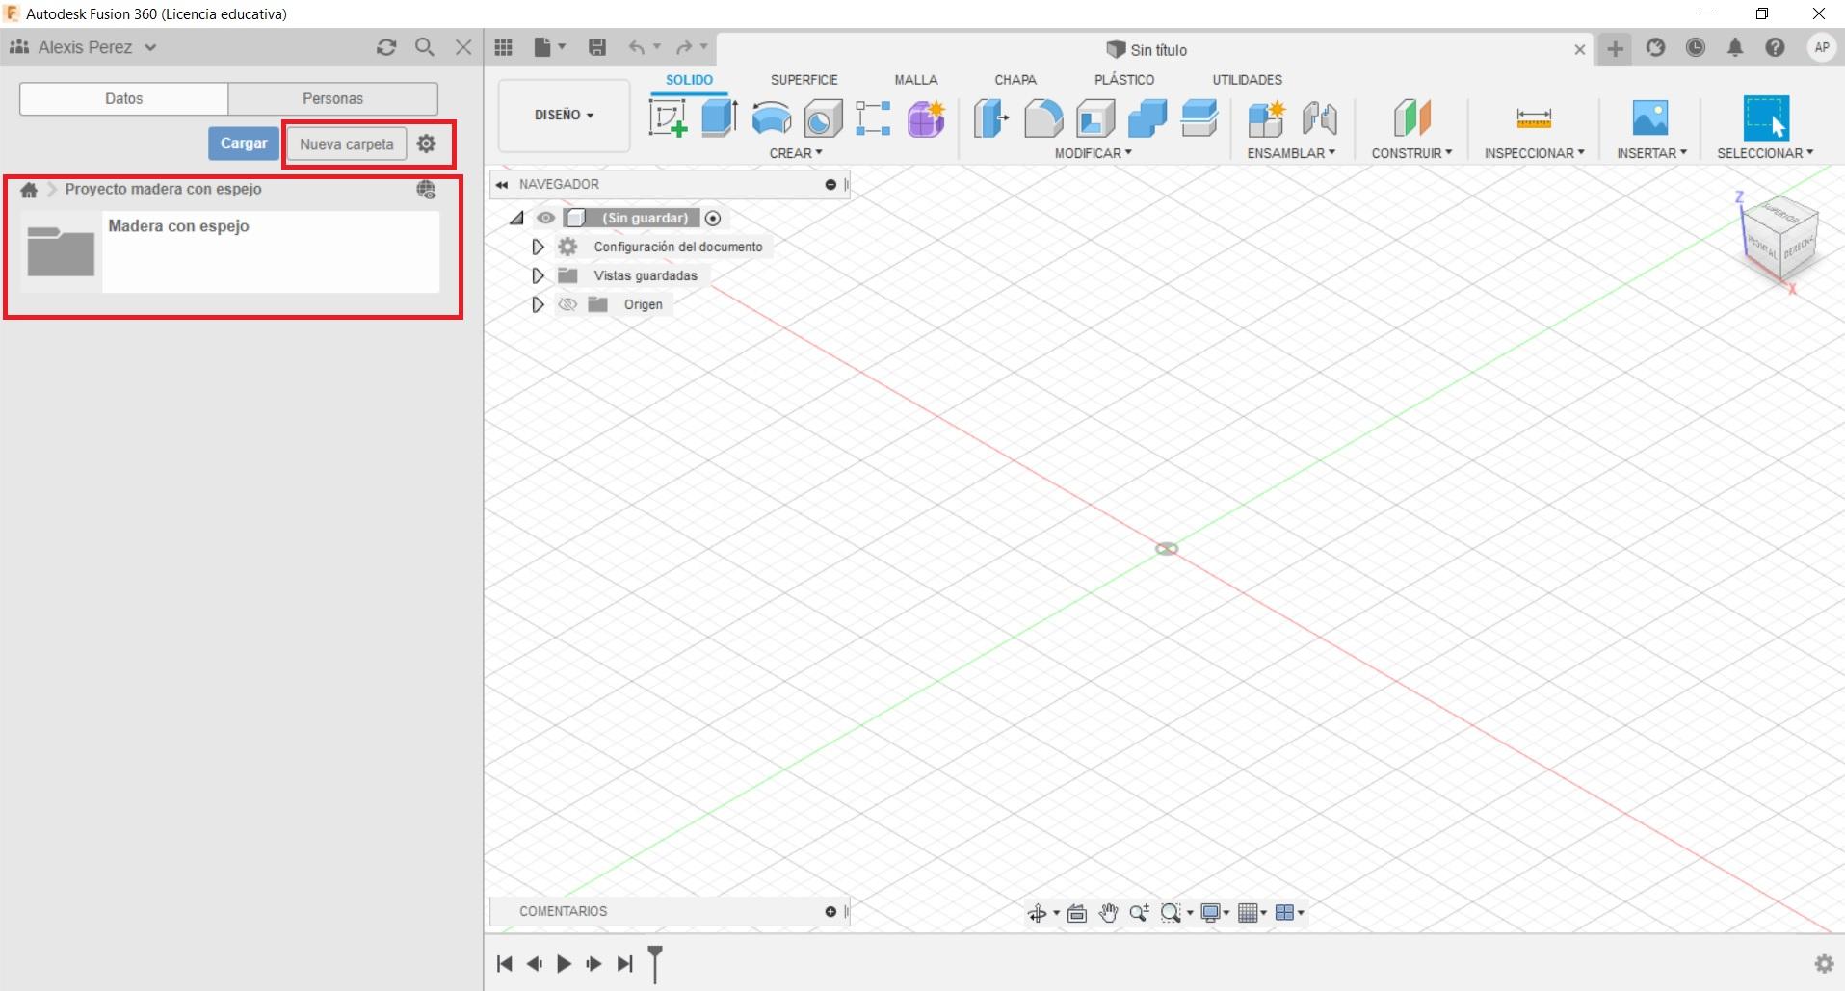Click the Insert image icon
Screen dimensions: 1845x991
point(1650,117)
